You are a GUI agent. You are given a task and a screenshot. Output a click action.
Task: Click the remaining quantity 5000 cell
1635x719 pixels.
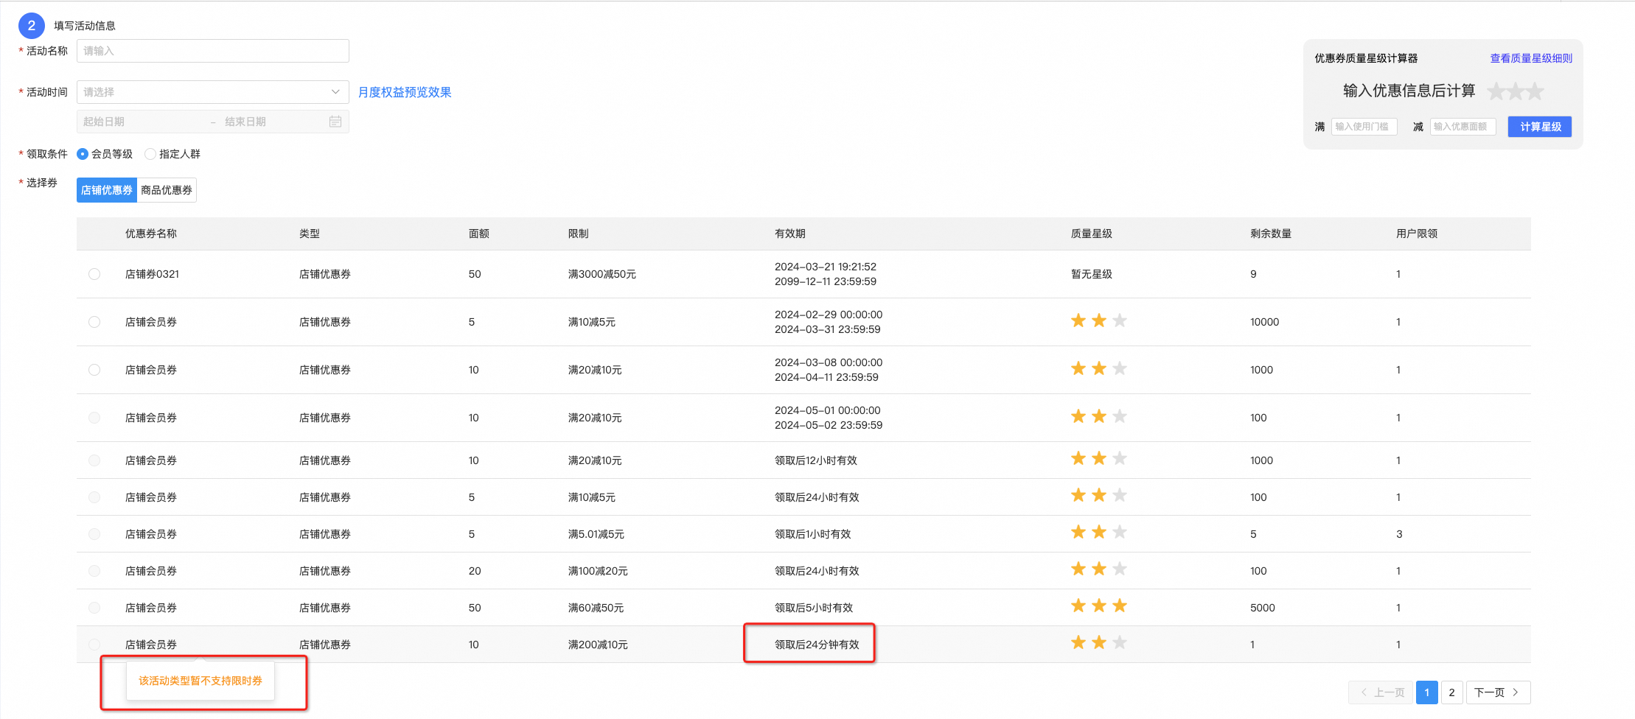(x=1263, y=608)
